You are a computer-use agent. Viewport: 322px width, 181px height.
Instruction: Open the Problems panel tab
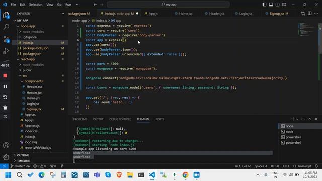click(80, 119)
